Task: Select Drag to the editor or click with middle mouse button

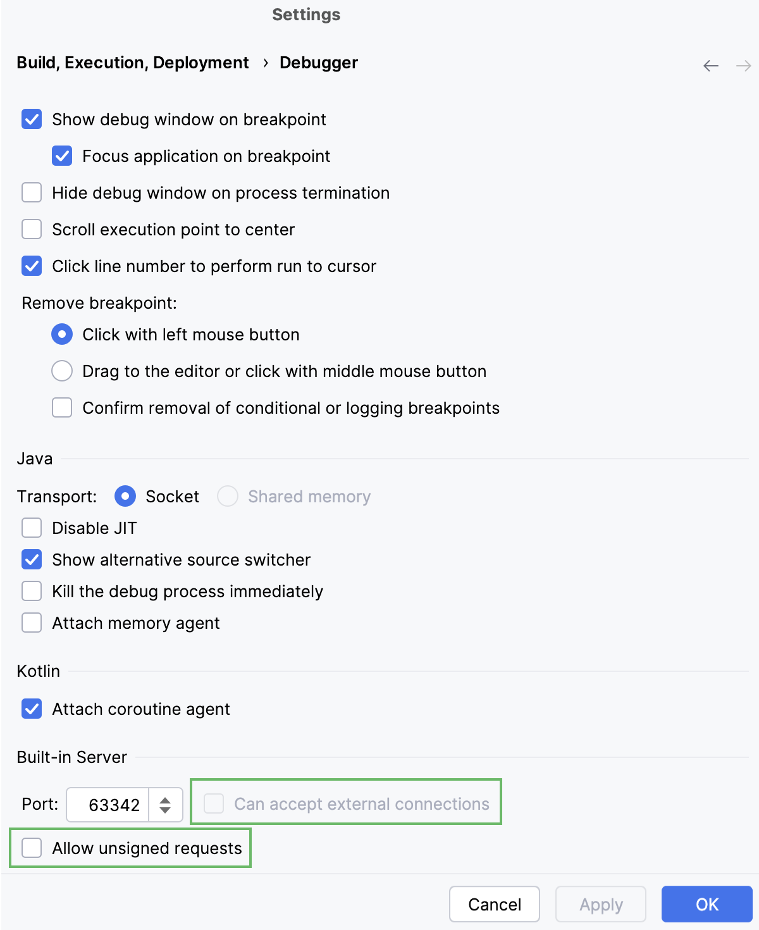Action: point(61,371)
